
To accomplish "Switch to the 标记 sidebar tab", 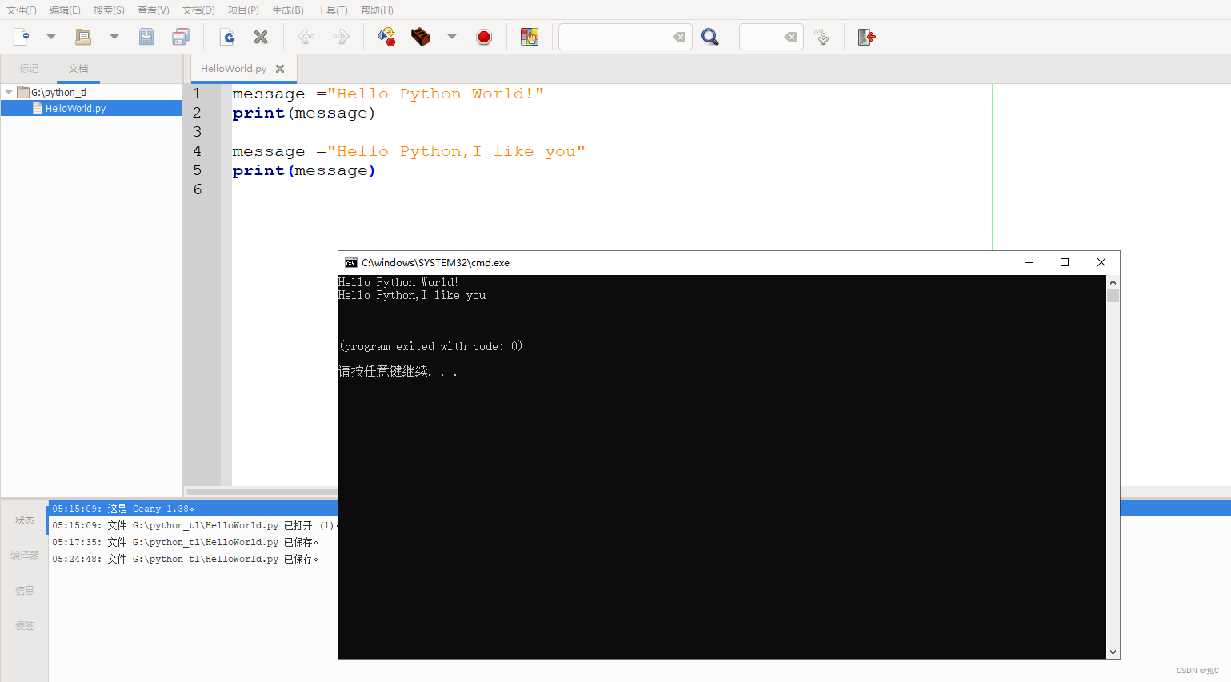I will coord(29,69).
